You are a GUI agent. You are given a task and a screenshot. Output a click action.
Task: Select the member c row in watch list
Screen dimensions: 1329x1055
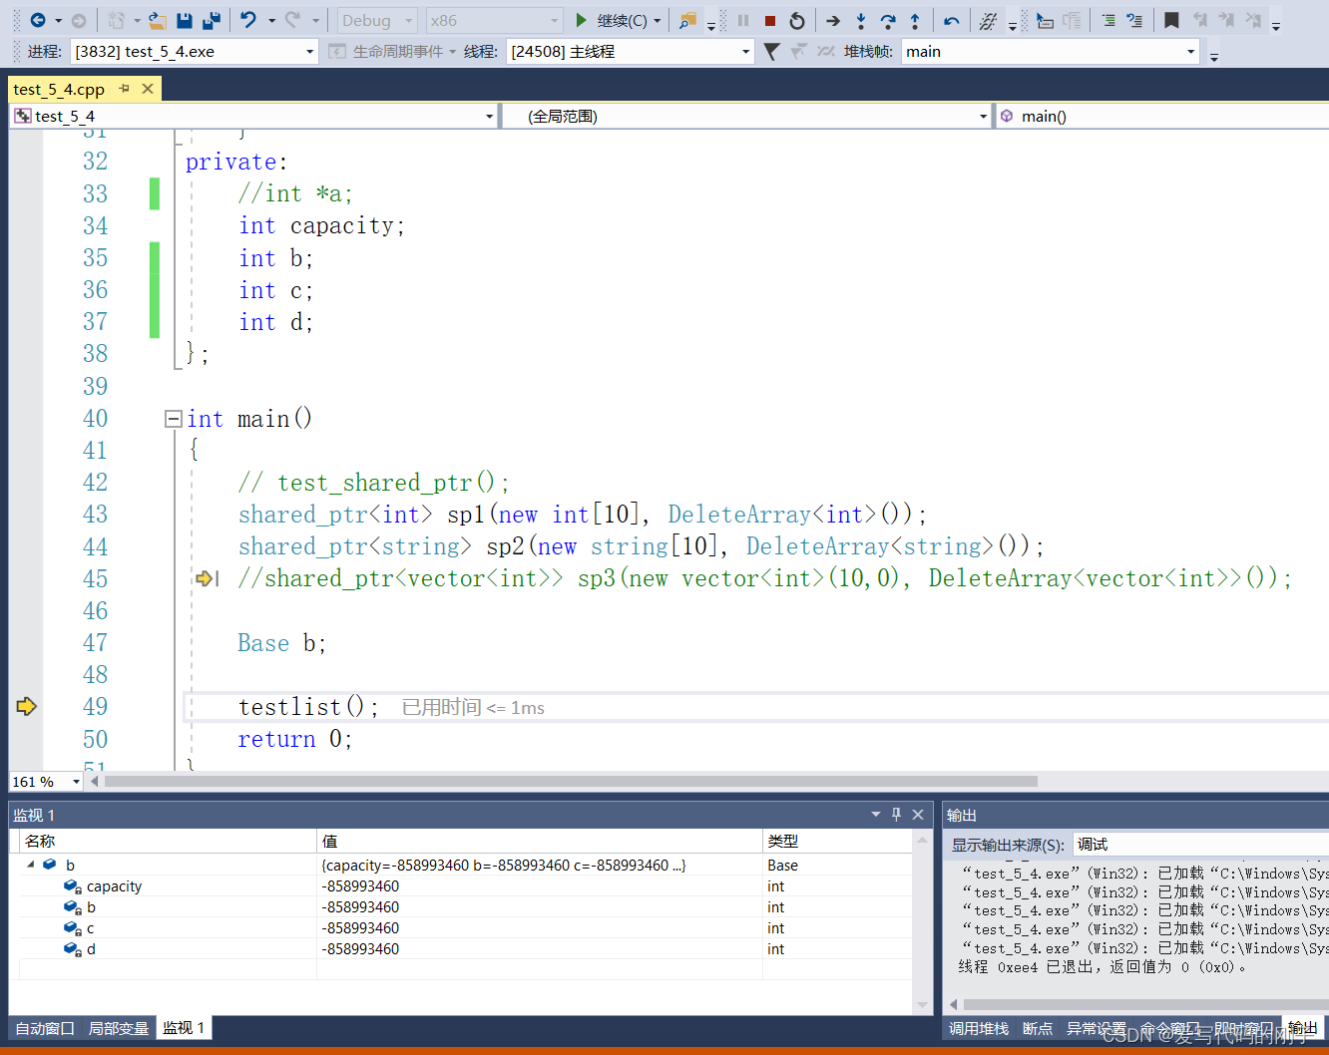tap(465, 928)
